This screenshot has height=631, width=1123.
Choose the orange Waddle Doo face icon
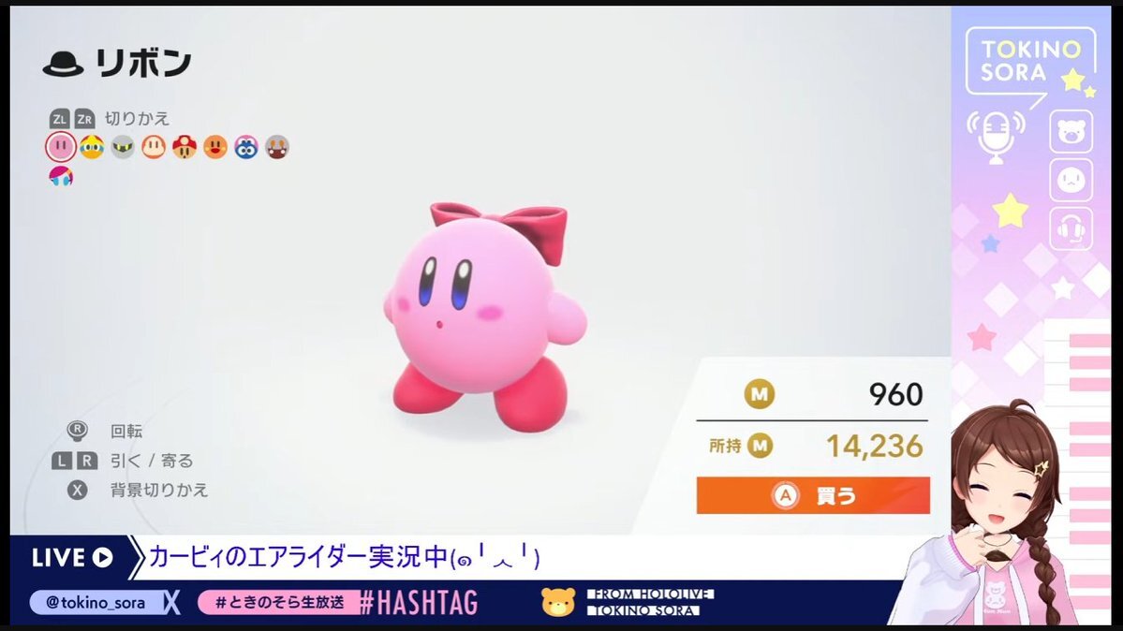[x=214, y=147]
